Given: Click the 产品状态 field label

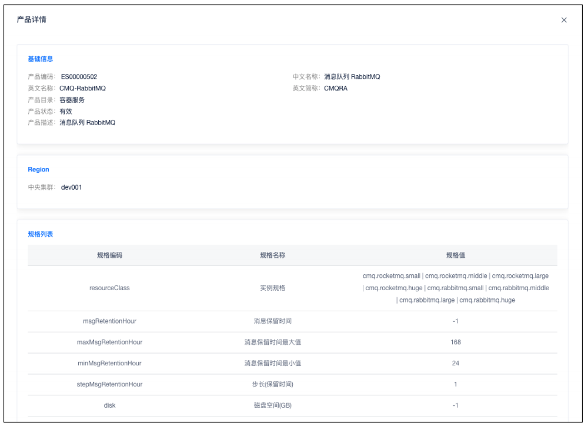Looking at the screenshot, I should [41, 111].
